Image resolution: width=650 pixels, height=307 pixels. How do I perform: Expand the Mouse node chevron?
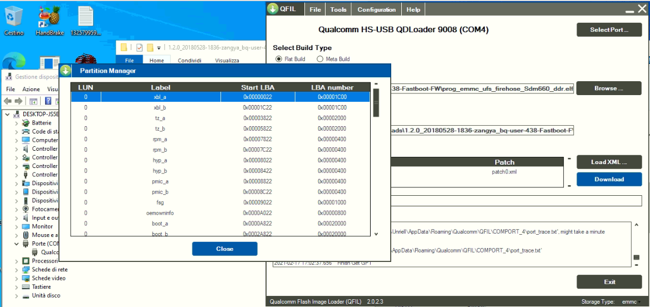coord(16,235)
